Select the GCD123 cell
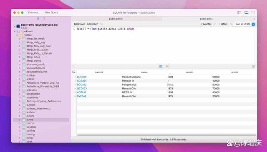 tap(82, 88)
